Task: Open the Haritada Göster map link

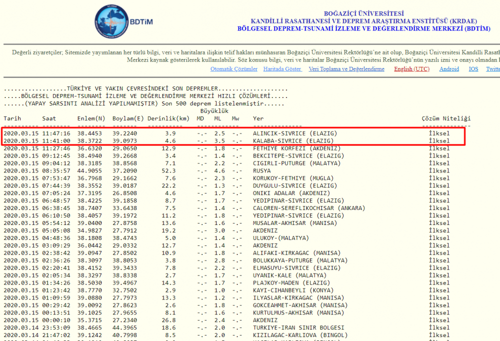Action: (282, 69)
